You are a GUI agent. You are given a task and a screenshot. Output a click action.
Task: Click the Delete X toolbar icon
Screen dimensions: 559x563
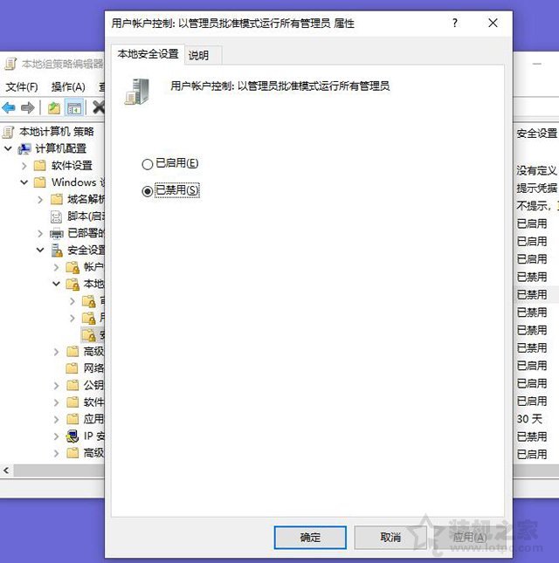coord(99,107)
